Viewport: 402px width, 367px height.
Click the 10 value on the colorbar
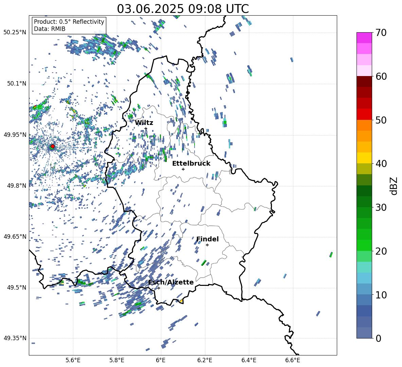[381, 295]
